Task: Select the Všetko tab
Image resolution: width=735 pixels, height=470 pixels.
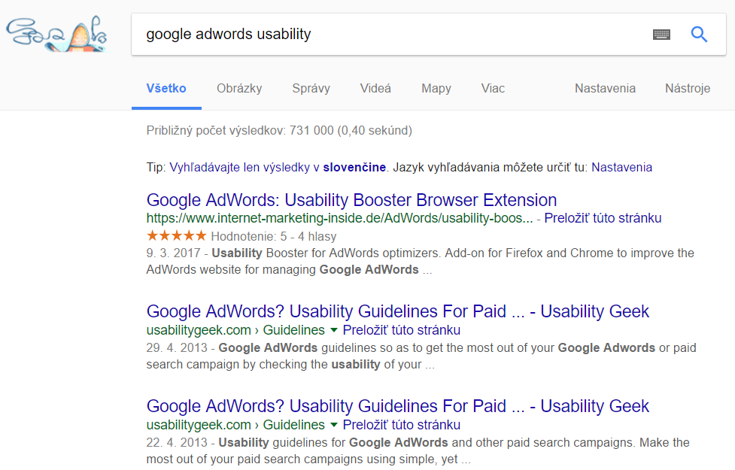Action: [x=166, y=88]
